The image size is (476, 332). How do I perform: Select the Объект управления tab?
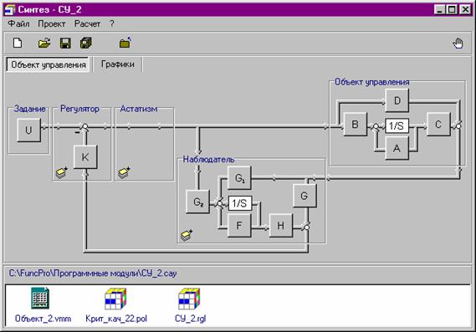49,64
